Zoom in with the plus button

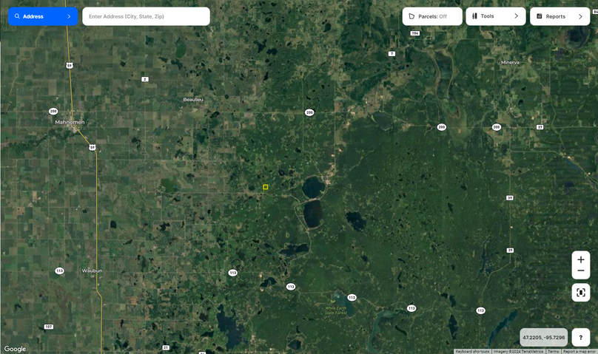point(581,259)
